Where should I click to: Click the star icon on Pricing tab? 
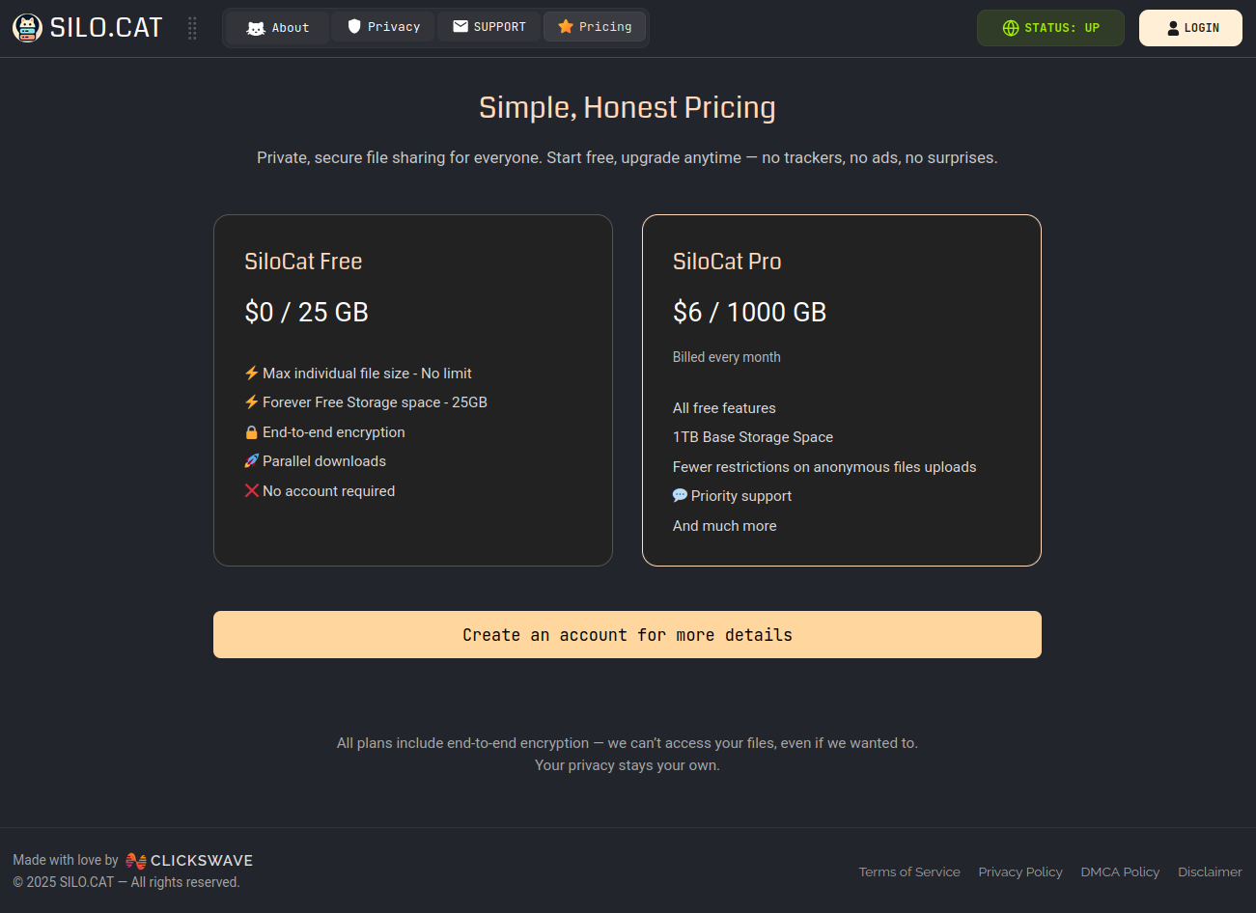(x=566, y=27)
